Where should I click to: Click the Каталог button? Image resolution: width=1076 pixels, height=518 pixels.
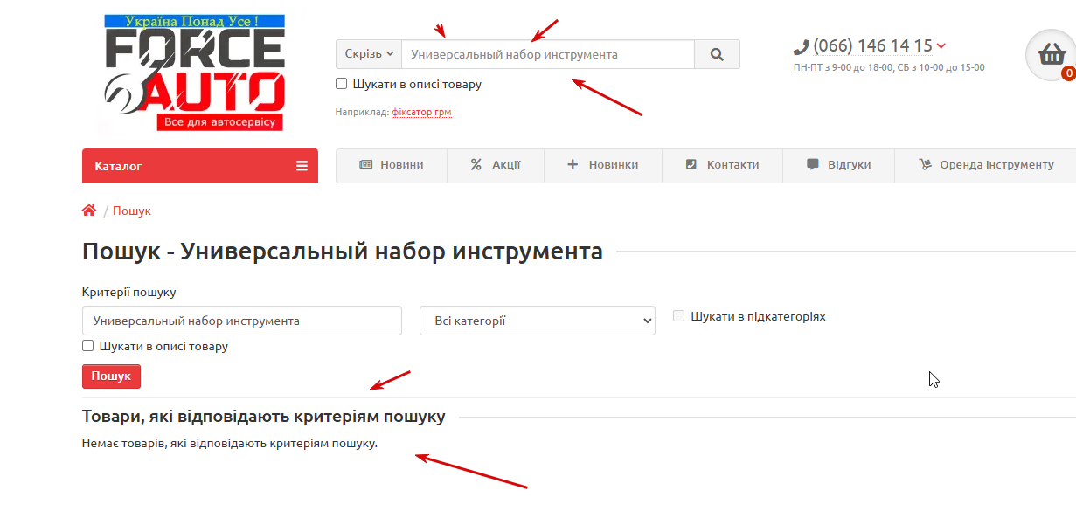200,166
